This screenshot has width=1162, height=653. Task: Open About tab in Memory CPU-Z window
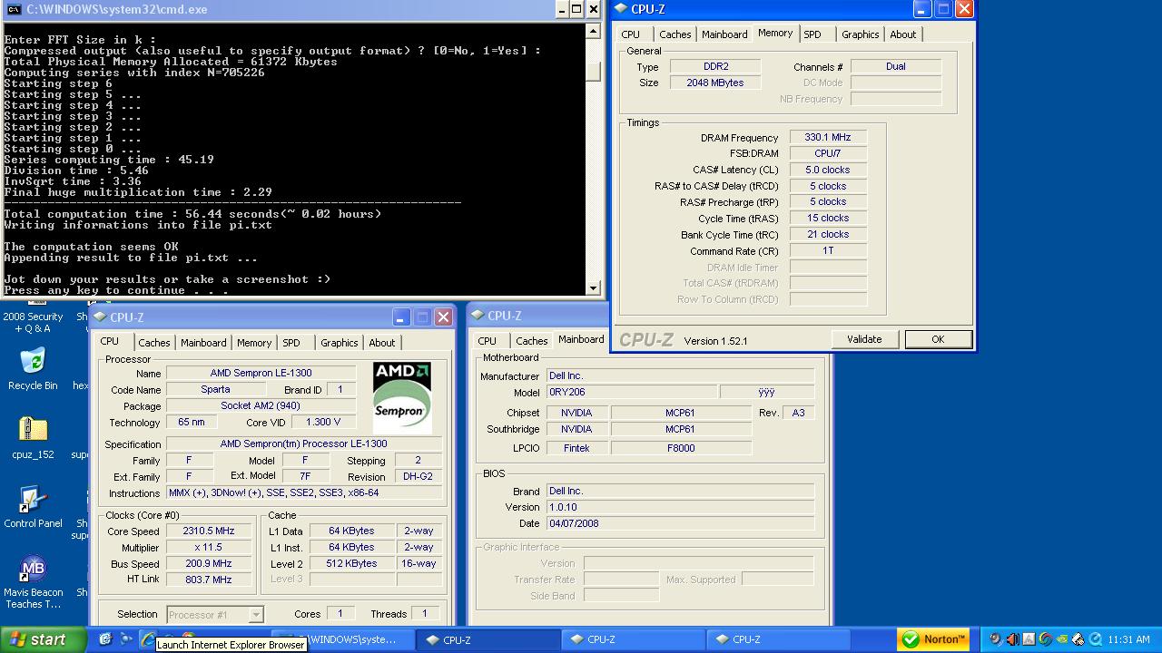(902, 34)
